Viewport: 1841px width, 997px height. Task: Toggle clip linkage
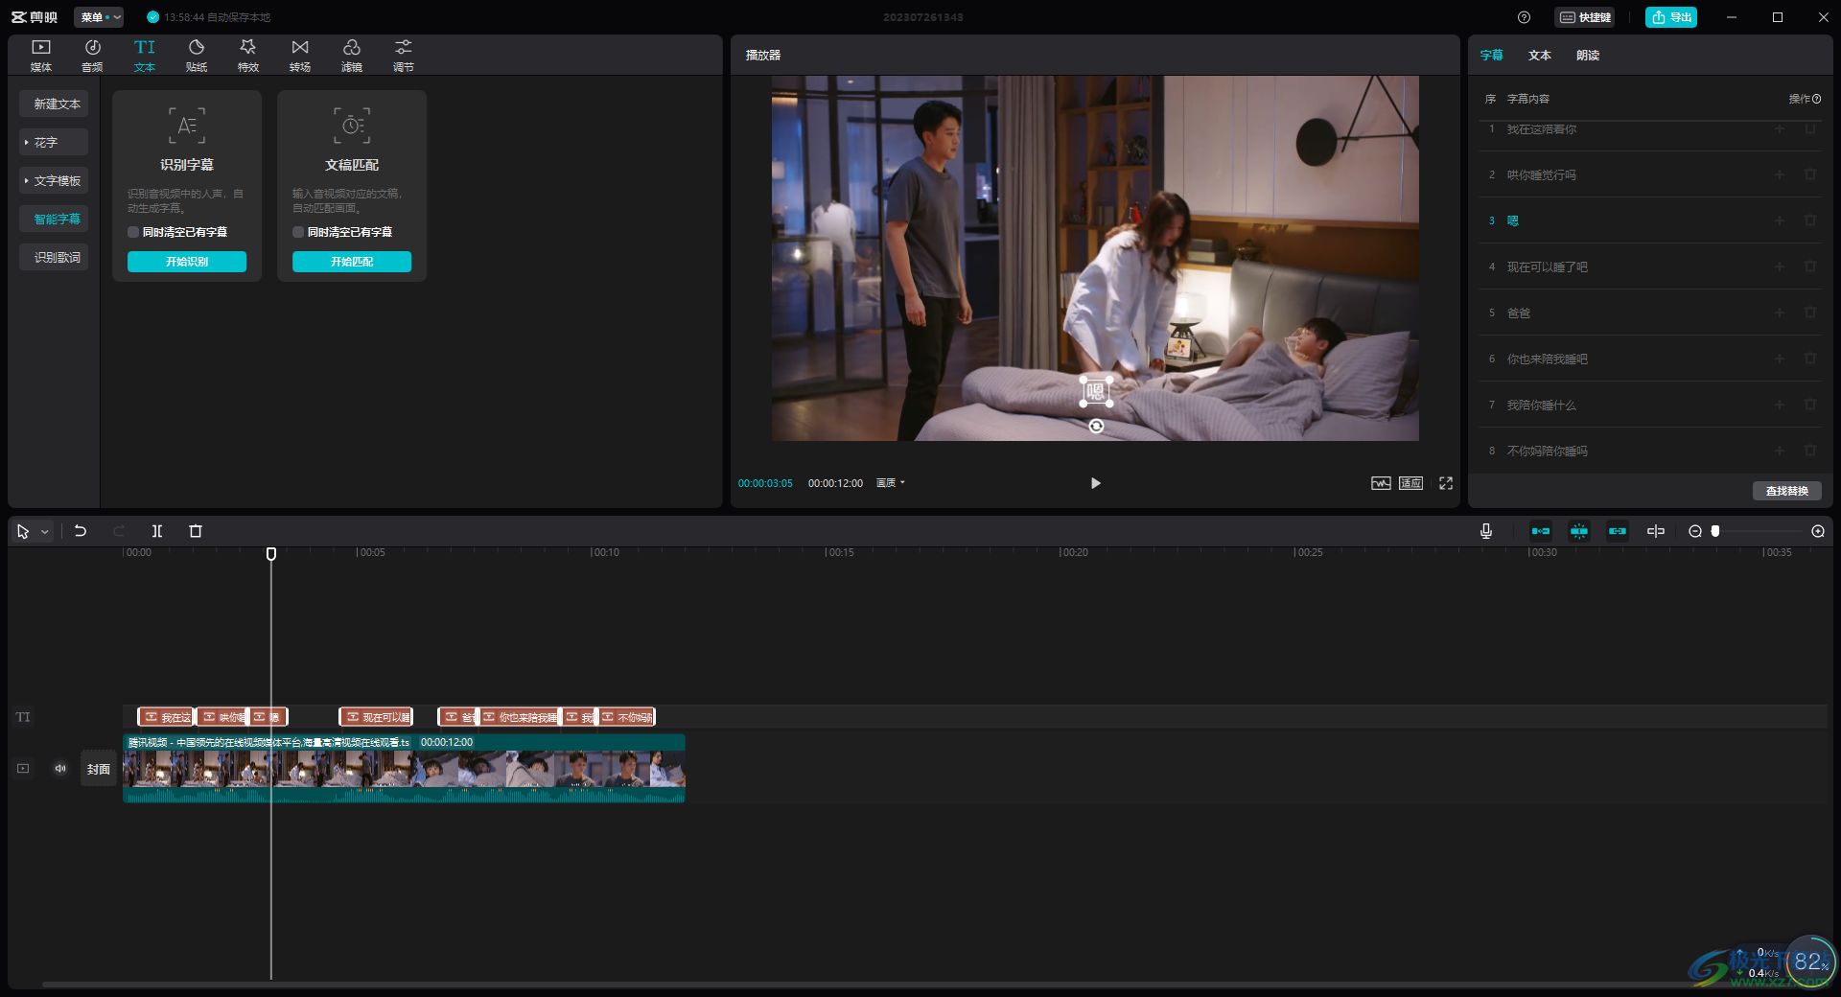[1618, 531]
